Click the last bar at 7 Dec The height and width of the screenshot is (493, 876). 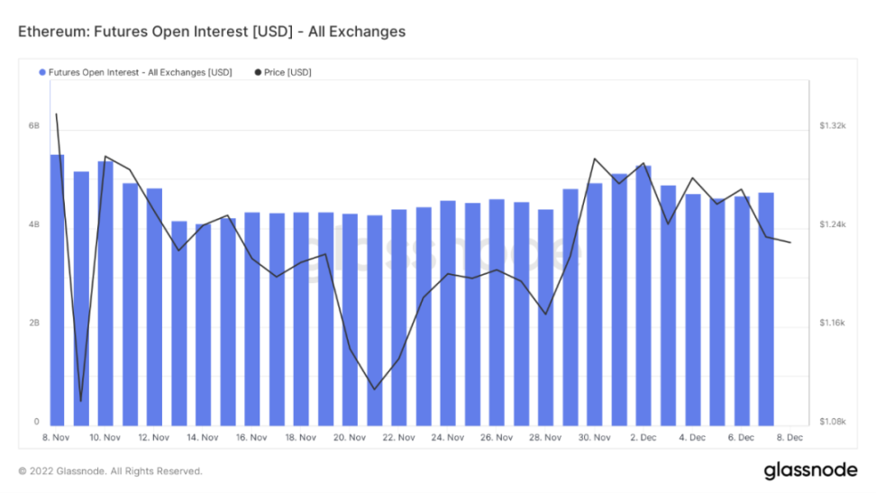point(766,308)
